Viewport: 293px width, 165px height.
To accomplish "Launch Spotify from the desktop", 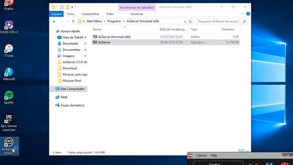I will (9, 98).
